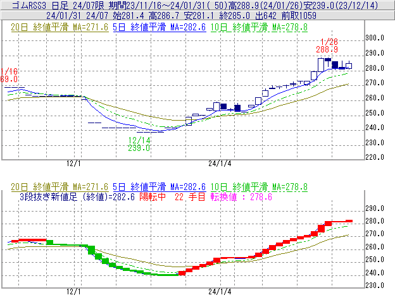Image resolution: width=395 pixels, height=300 pixels.
Task: Click the last white candlestick on the upper chart
Action: 349,65
